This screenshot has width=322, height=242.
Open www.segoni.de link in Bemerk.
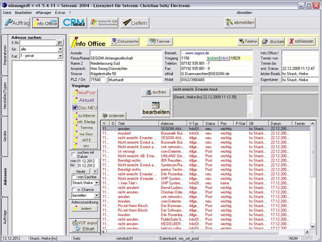tap(197, 53)
